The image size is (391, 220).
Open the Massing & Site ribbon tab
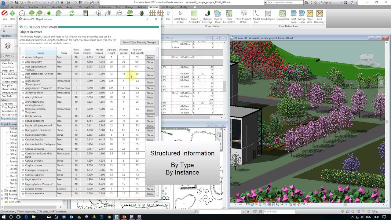87,7
